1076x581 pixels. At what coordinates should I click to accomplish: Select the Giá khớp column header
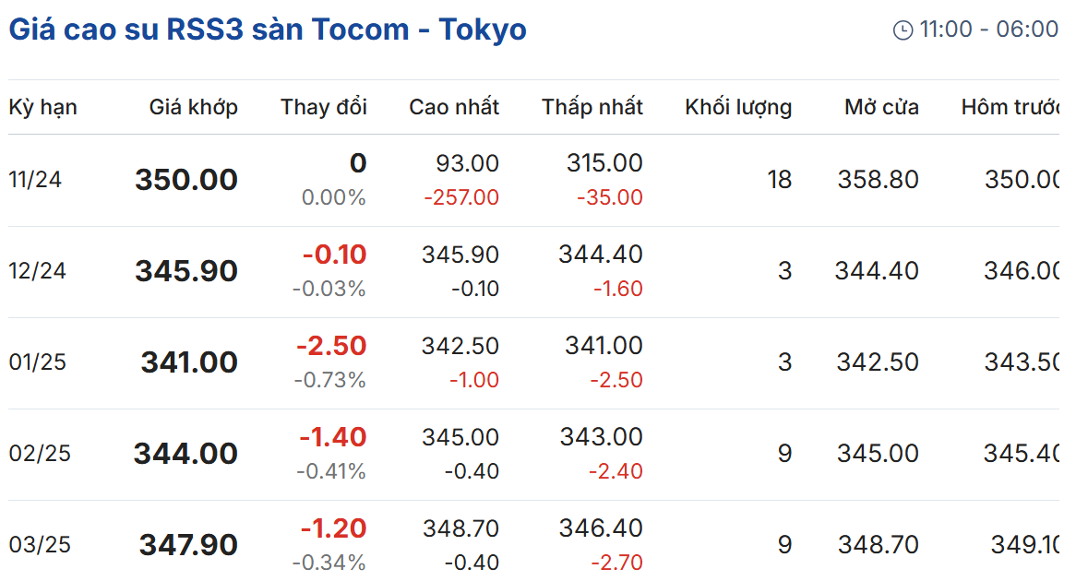(x=194, y=107)
